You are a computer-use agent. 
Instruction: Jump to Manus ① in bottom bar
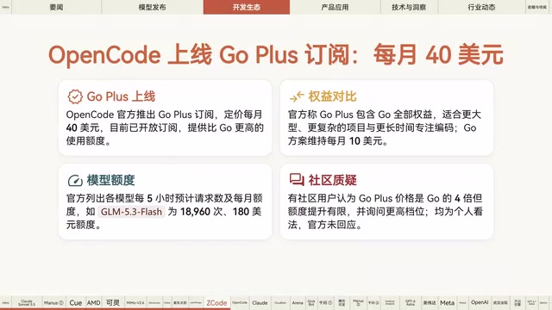(x=53, y=302)
